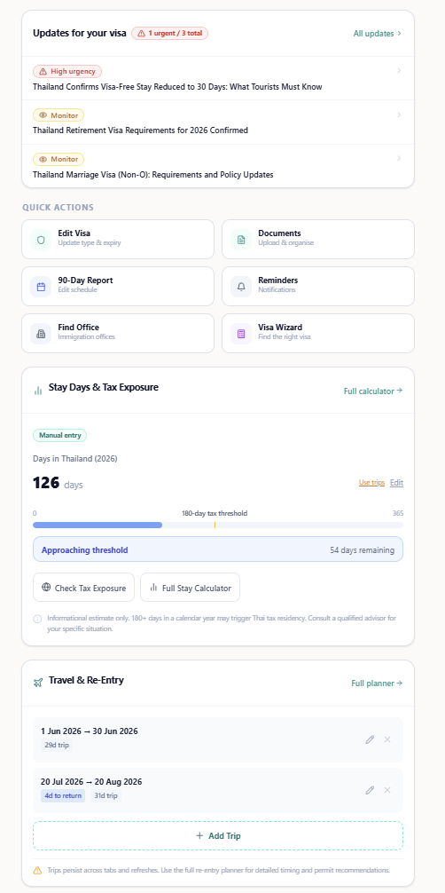Screen dimensions: 445x893
Task: Switch to Use trips for day count
Action: [x=371, y=482]
